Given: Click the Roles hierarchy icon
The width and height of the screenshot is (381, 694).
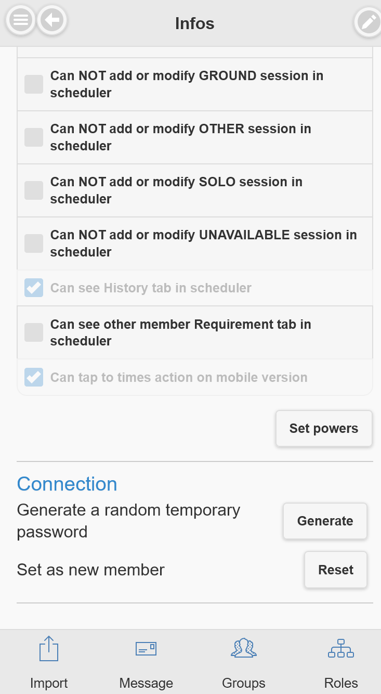Looking at the screenshot, I should 341,649.
